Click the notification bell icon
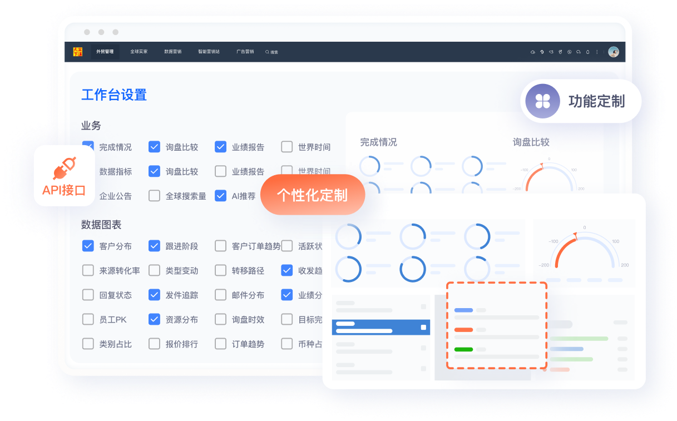Viewport: 677px width, 421px height. 587,52
